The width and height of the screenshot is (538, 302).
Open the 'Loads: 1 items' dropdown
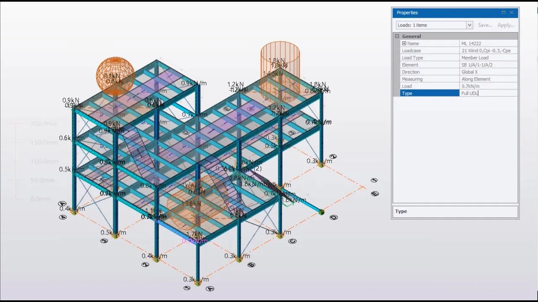tap(469, 25)
